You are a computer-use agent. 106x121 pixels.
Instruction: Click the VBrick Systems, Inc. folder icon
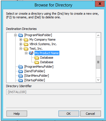26,44
